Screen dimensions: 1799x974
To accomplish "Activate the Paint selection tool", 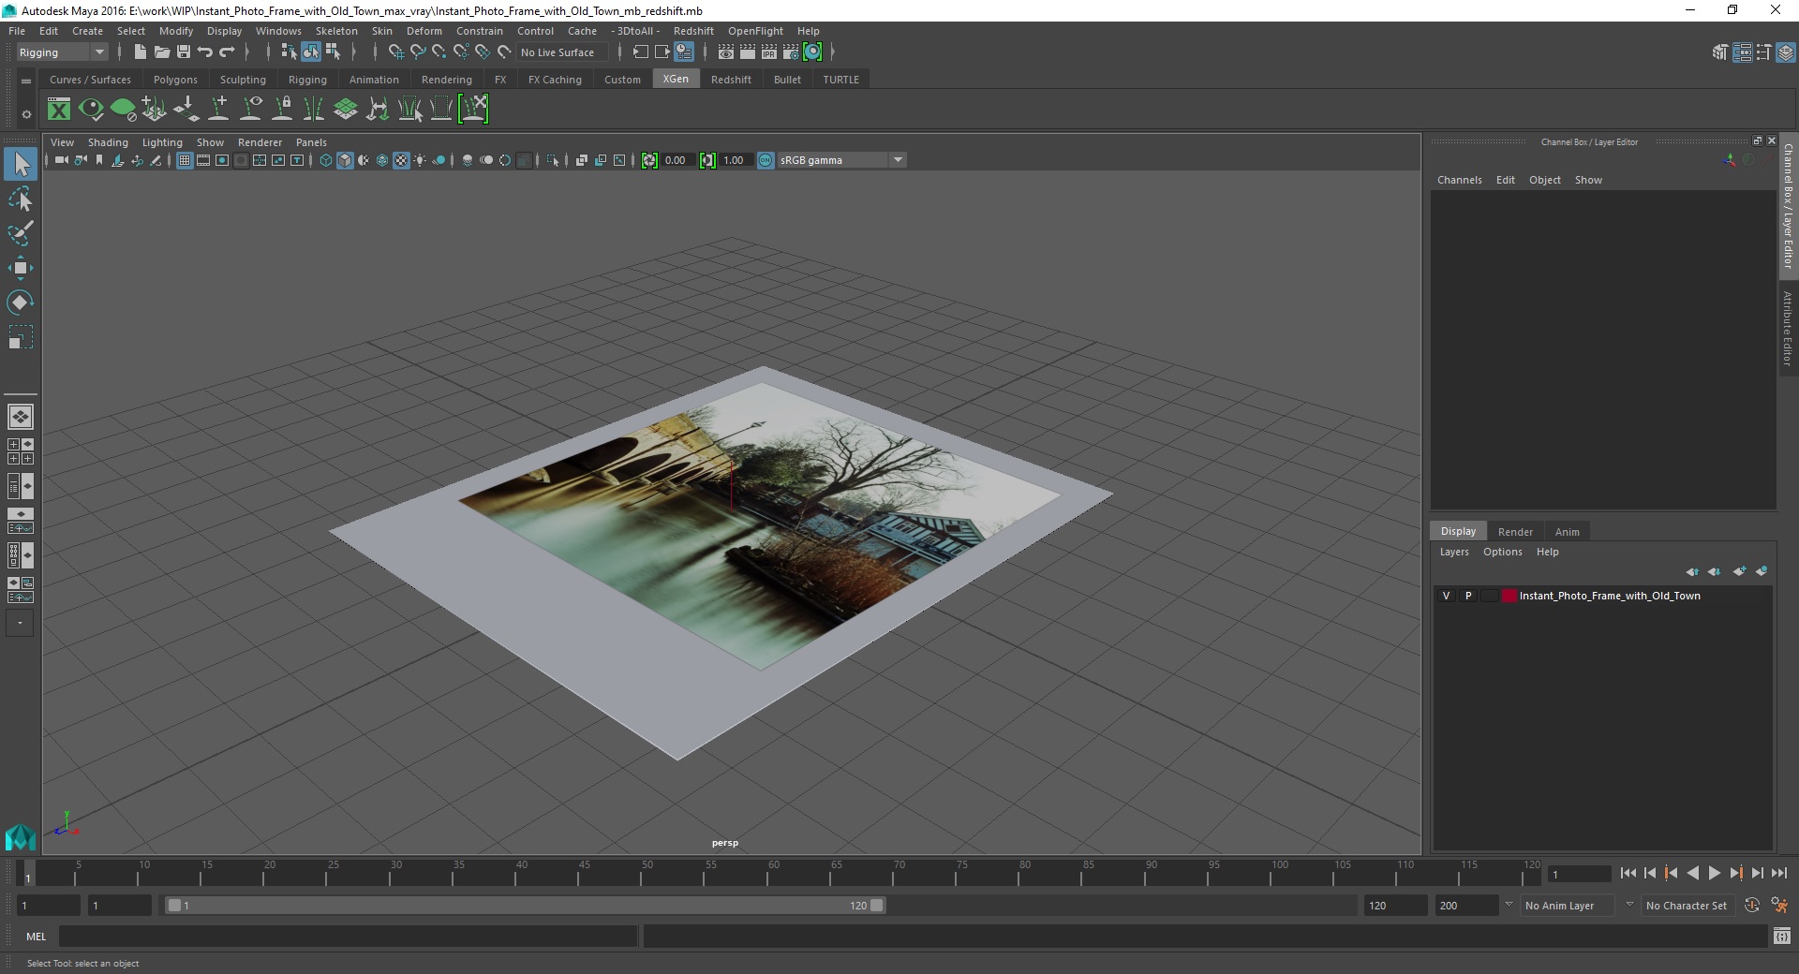I will [21, 233].
